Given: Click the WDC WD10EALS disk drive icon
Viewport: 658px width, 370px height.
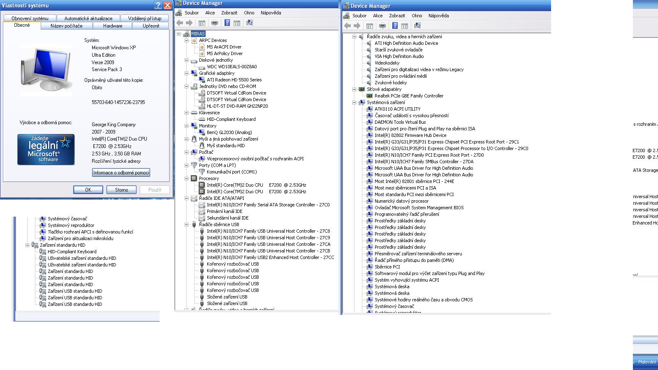Looking at the screenshot, I should (x=202, y=67).
